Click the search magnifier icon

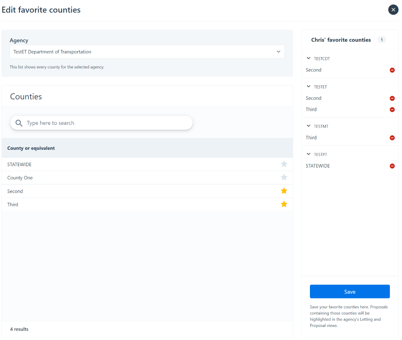coord(19,123)
